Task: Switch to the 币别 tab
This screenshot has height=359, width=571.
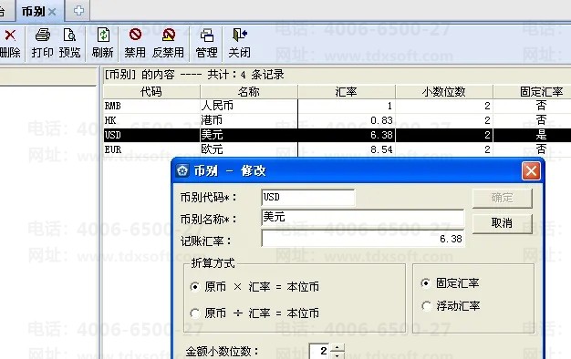Action: (x=33, y=12)
